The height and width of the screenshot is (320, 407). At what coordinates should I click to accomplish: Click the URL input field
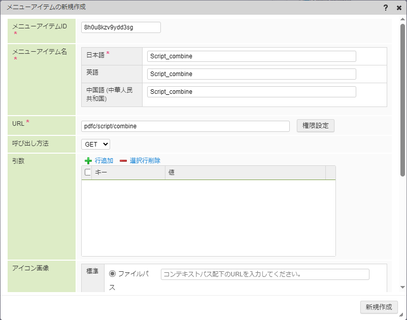185,126
